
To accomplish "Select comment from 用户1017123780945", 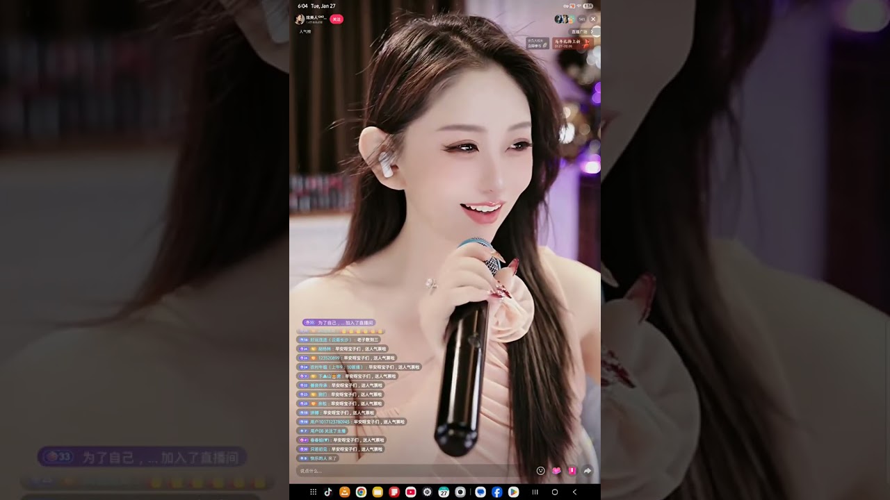I will (351, 422).
